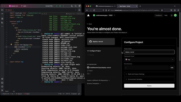This screenshot has height=102, width=181.
Task: Open the Vercel notifications bell
Action: coord(172,15)
